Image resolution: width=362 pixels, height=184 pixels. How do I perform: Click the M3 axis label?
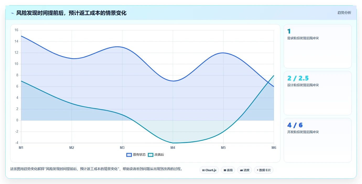[122, 148]
